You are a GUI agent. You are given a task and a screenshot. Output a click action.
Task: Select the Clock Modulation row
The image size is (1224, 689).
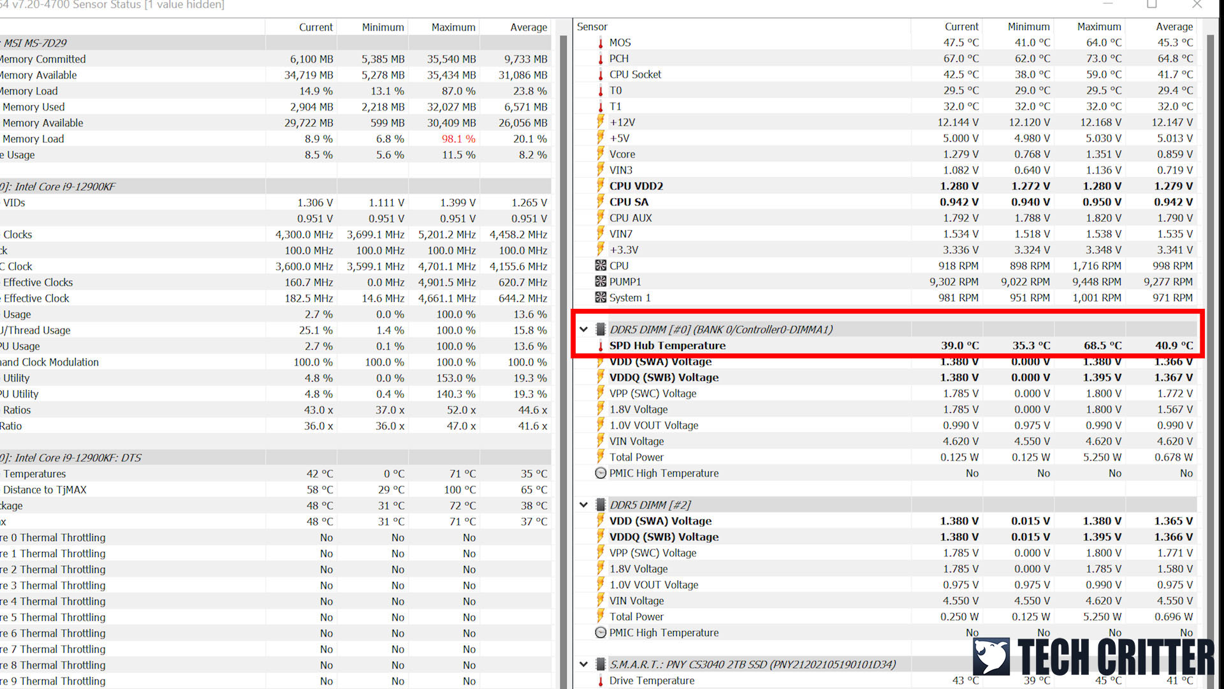tap(275, 362)
